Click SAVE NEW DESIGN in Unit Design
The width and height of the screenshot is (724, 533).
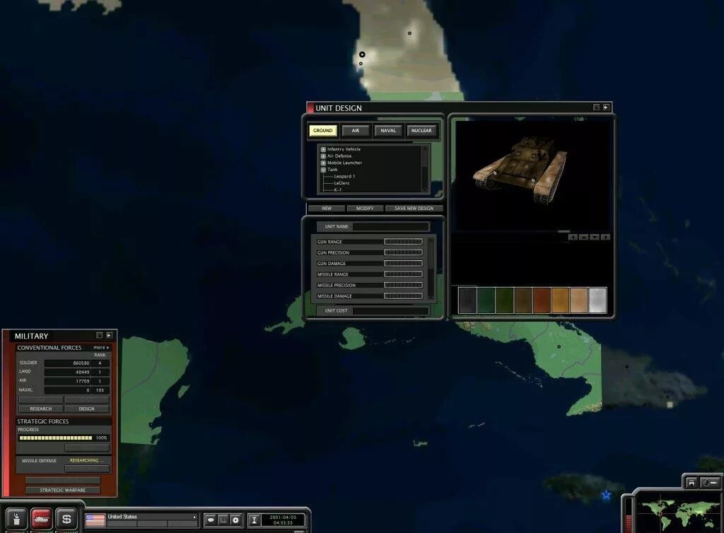tap(414, 208)
